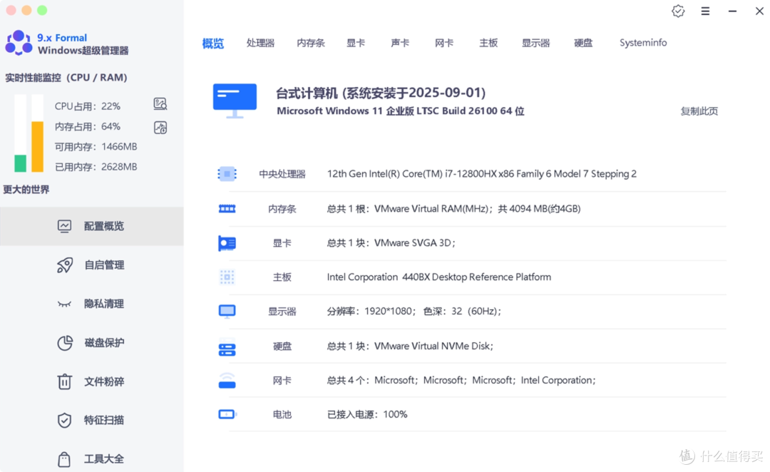770x472 pixels.
Task: Click the 1920*1080 resolution text
Action: [x=414, y=312]
